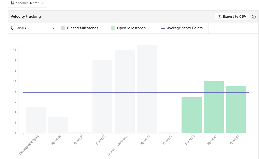Viewport: 259px width, 159px height.
Task: Expand the ZenHub-Demo repository selector chevron
Action: [x=42, y=3]
